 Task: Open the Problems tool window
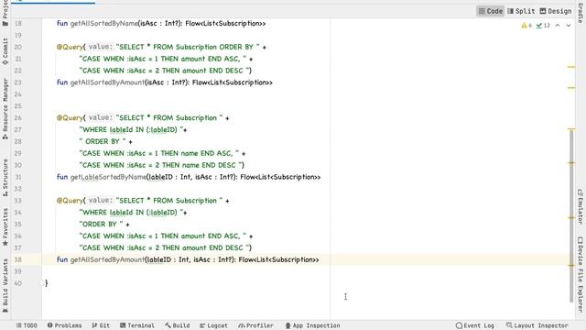[x=64, y=325]
